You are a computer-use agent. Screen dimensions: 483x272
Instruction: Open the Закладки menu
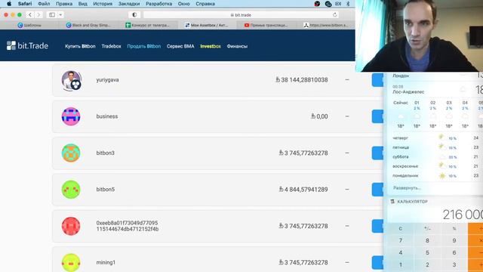coord(129,4)
